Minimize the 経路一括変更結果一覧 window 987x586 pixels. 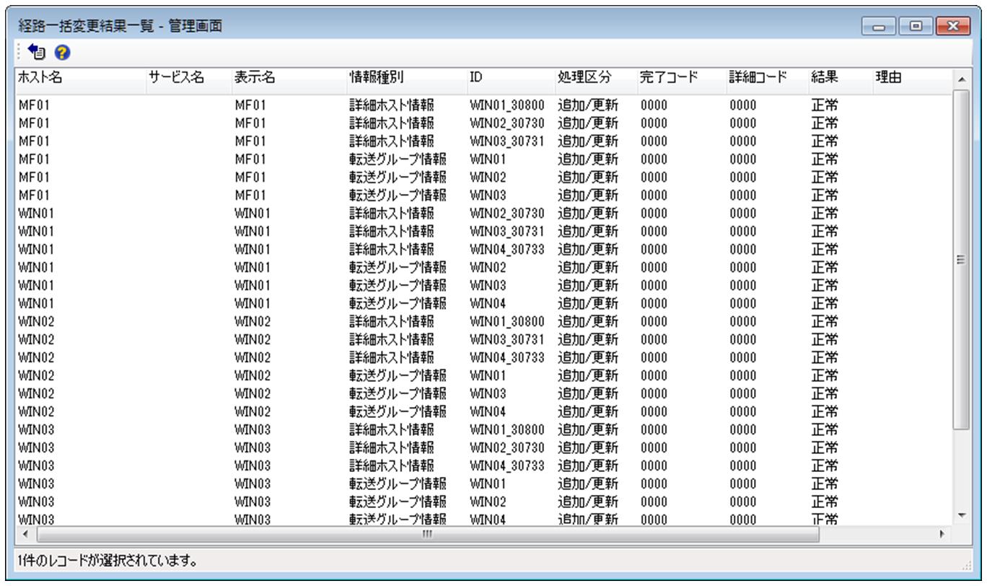click(879, 27)
